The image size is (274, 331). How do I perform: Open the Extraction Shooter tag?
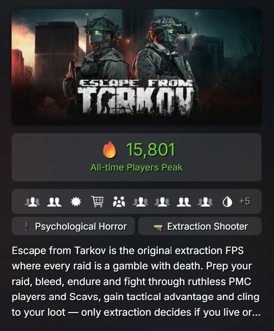pos(200,226)
